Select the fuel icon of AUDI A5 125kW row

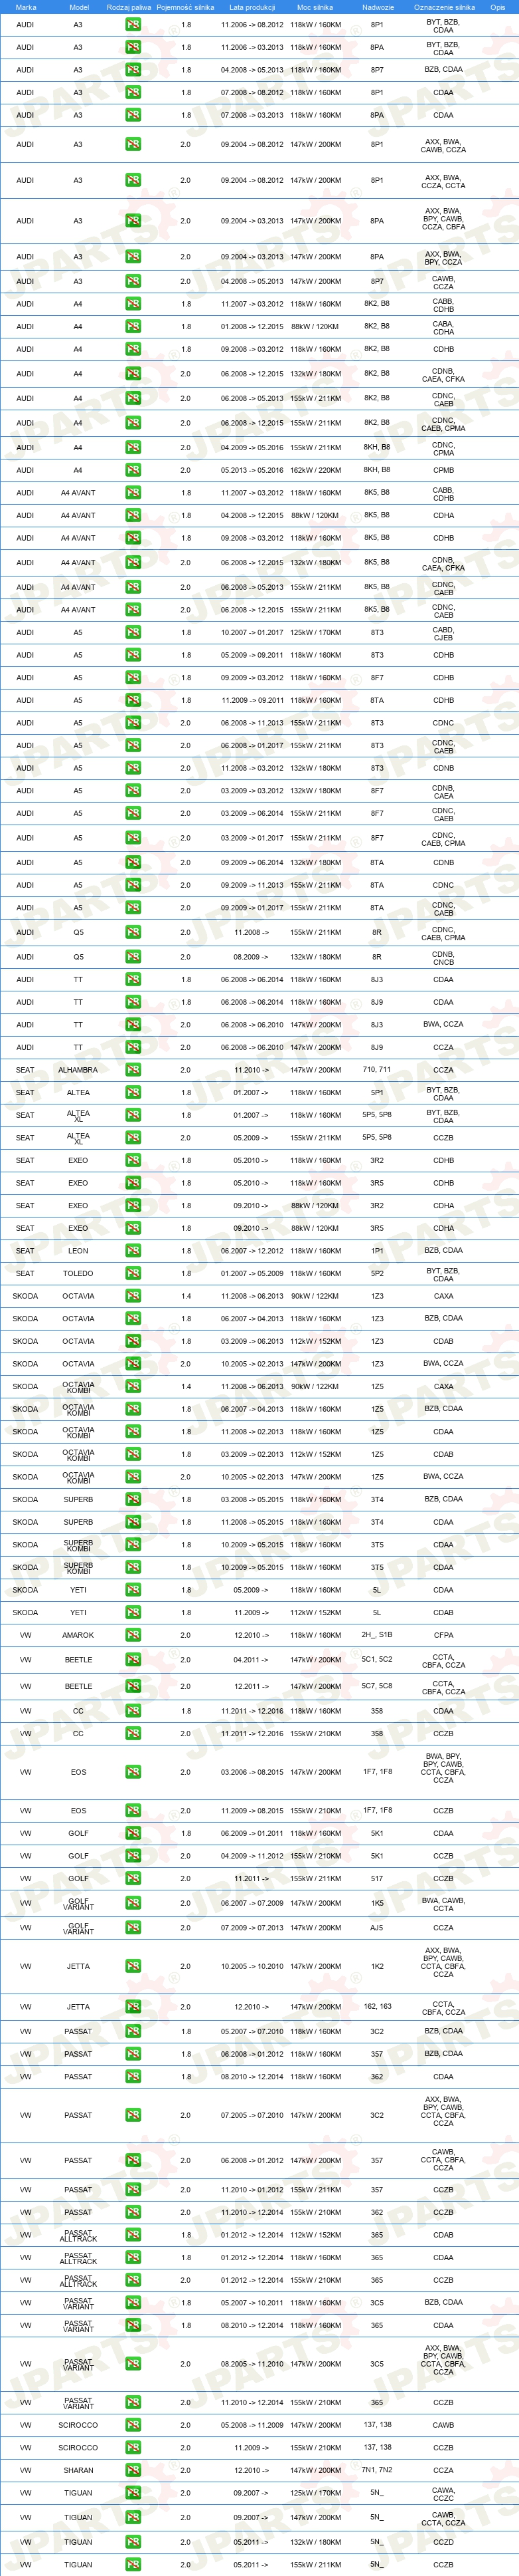pos(133,632)
